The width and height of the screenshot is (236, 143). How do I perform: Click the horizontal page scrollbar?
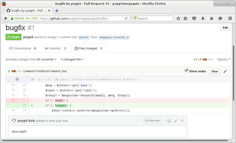[x=114, y=141]
